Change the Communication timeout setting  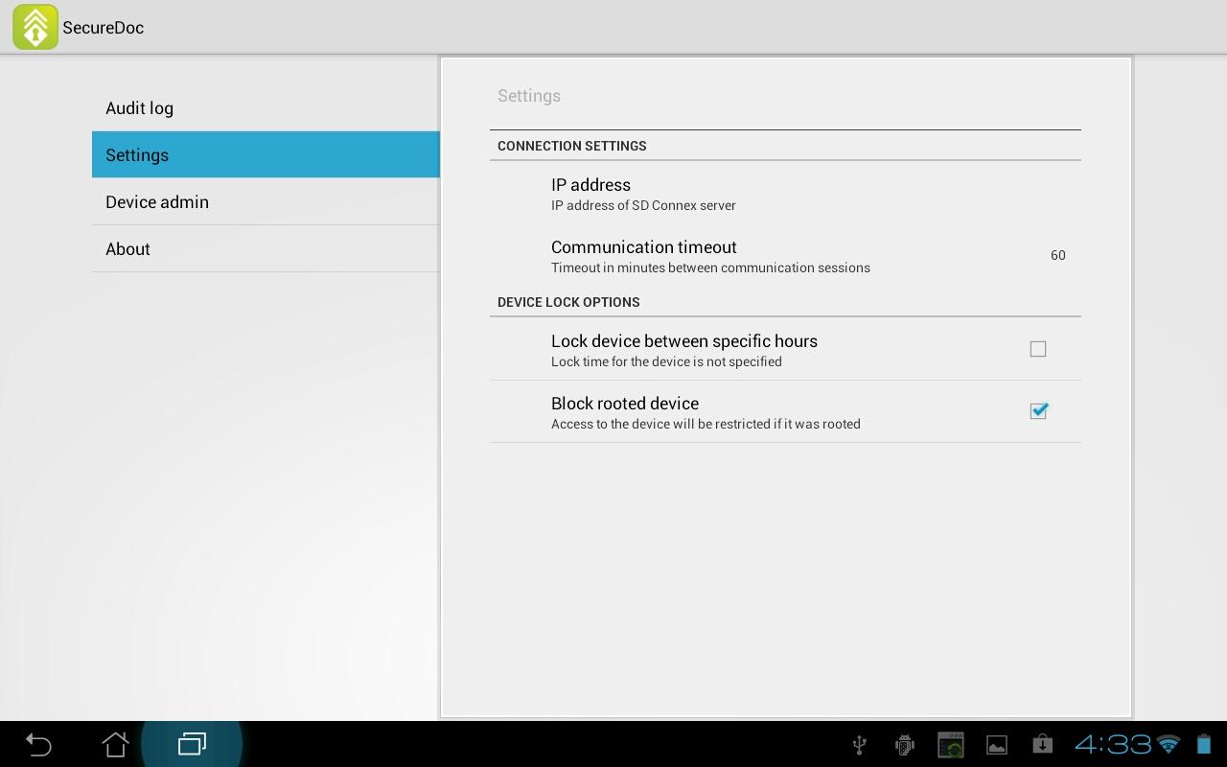(x=785, y=255)
